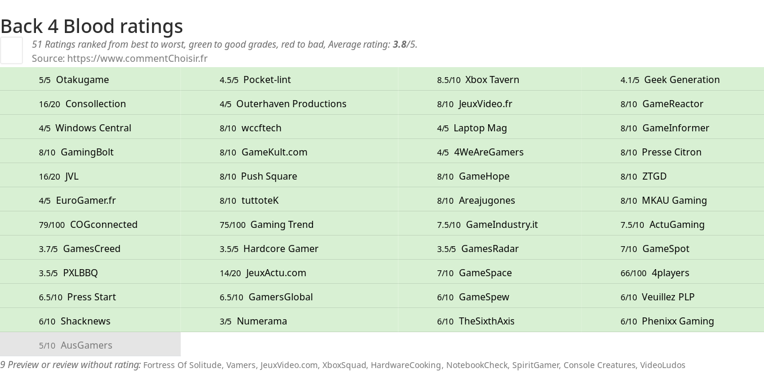Open VideoLudos preview entry
The width and height of the screenshot is (764, 371).
pos(663,365)
